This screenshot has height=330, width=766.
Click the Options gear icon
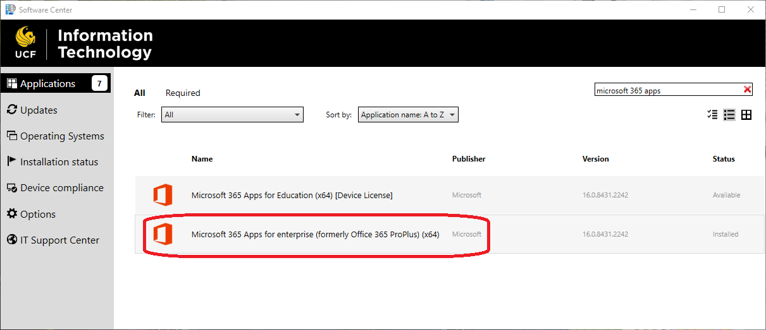[x=11, y=214]
